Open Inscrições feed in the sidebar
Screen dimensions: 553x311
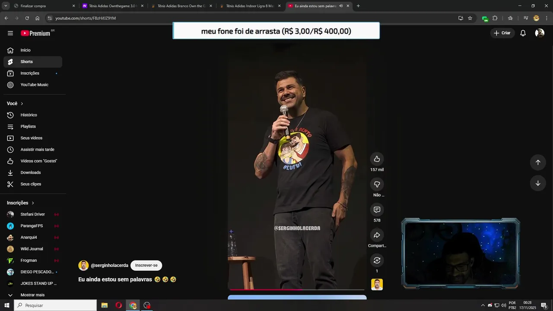33,73
